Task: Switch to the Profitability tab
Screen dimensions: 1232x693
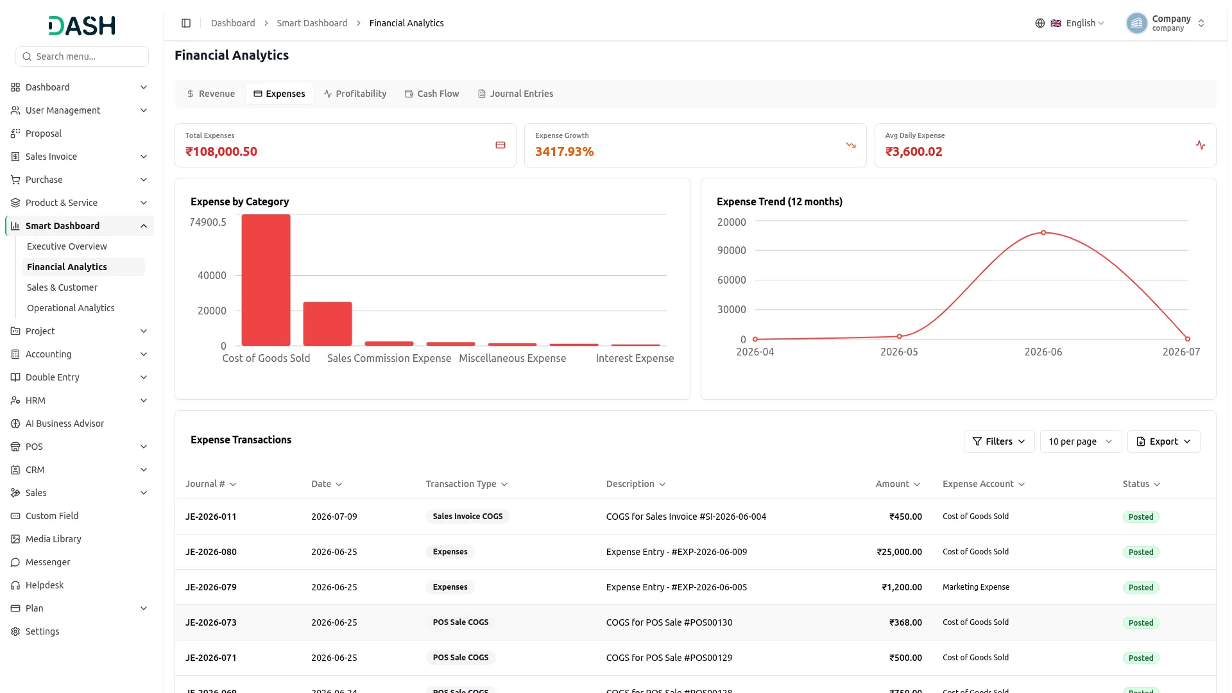Action: pyautogui.click(x=355, y=94)
